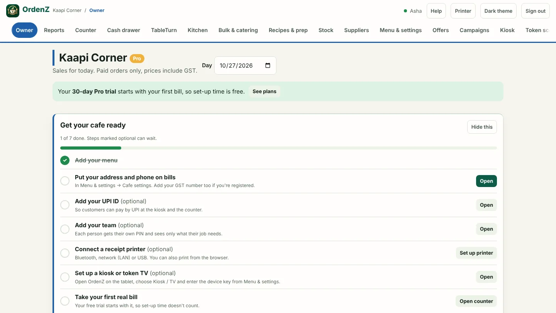Click the Sign out button
The width and height of the screenshot is (556, 313).
(x=536, y=11)
